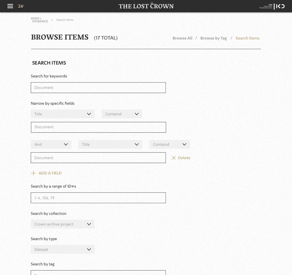The height and width of the screenshot is (275, 292).
Task: Expand the first Title field dropdown
Action: [62, 114]
